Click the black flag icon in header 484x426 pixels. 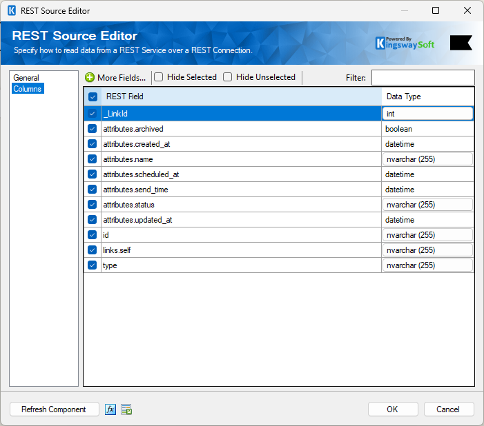point(461,43)
